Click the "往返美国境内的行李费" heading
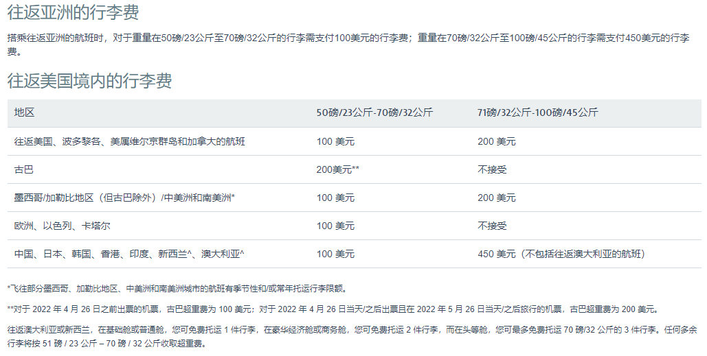The width and height of the screenshot is (707, 356). pos(89,81)
